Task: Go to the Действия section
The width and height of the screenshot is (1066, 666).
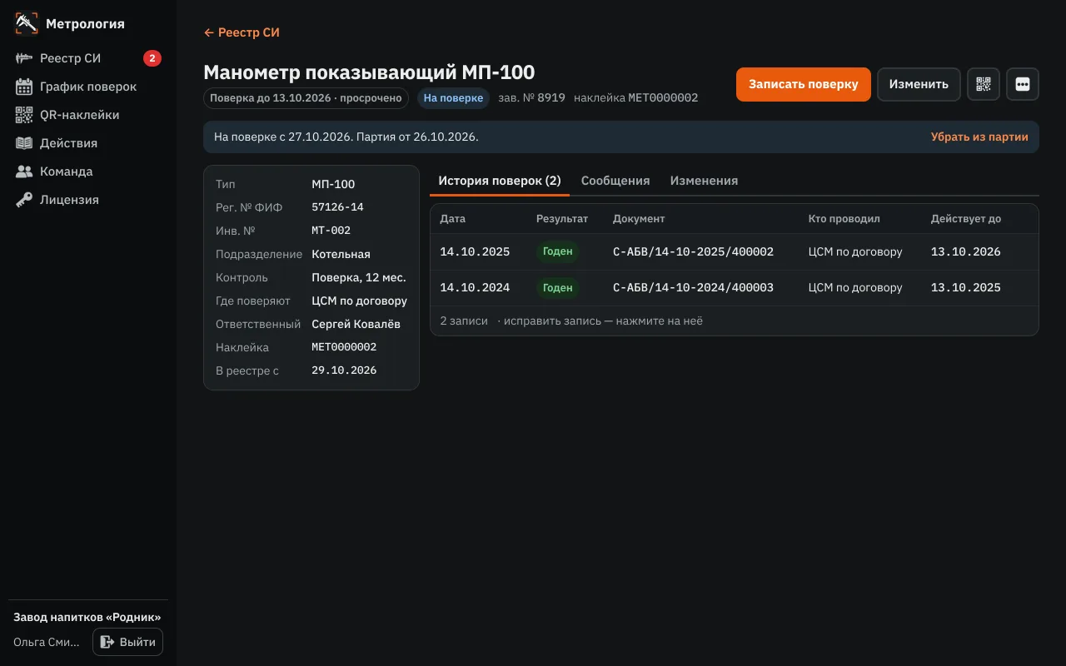Action: pos(88,143)
